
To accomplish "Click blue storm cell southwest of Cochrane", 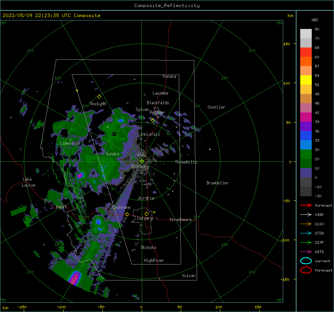I will pos(98,222).
